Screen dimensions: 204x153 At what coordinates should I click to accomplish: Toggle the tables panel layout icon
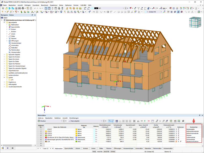pyautogui.click(x=49, y=8)
